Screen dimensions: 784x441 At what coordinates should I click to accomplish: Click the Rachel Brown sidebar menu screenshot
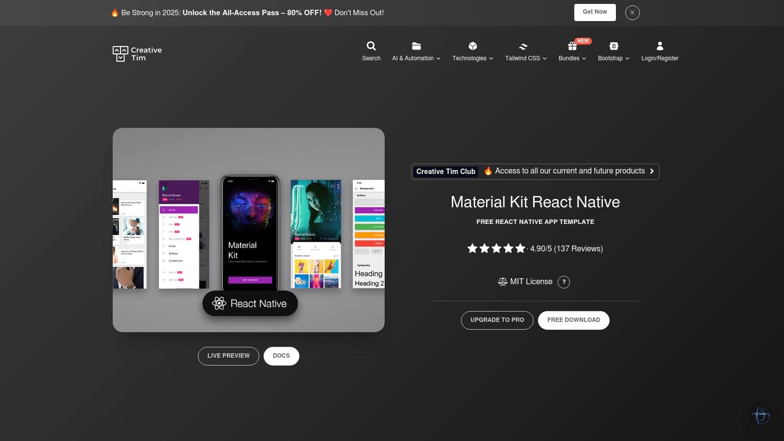[x=184, y=234]
